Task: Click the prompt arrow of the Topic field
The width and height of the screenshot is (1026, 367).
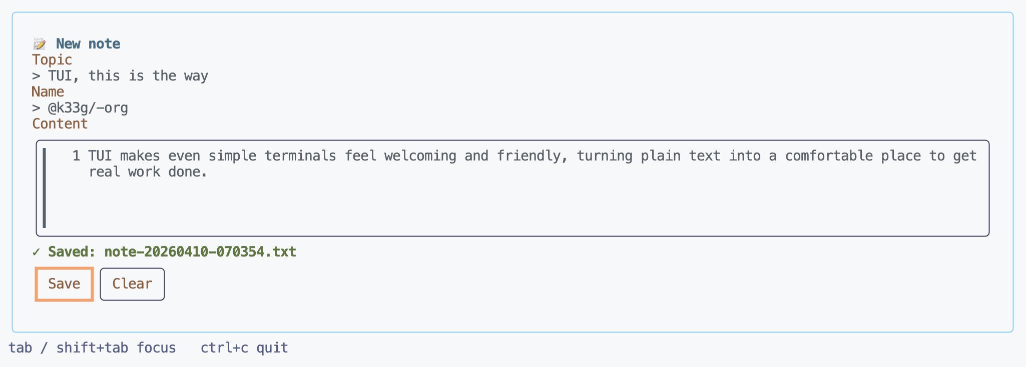Action: [x=36, y=76]
